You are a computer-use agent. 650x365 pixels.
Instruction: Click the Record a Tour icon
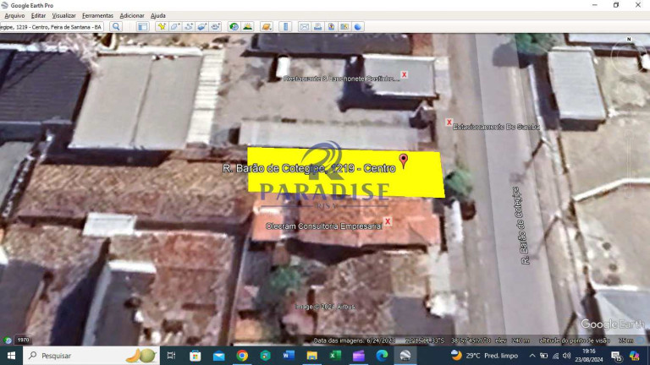point(215,27)
